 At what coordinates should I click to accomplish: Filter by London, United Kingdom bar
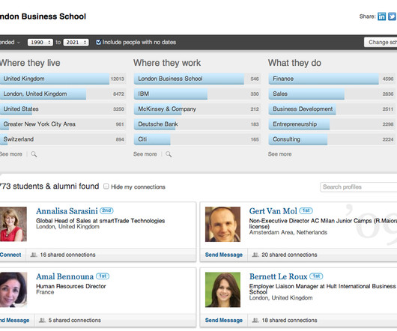tap(63, 94)
